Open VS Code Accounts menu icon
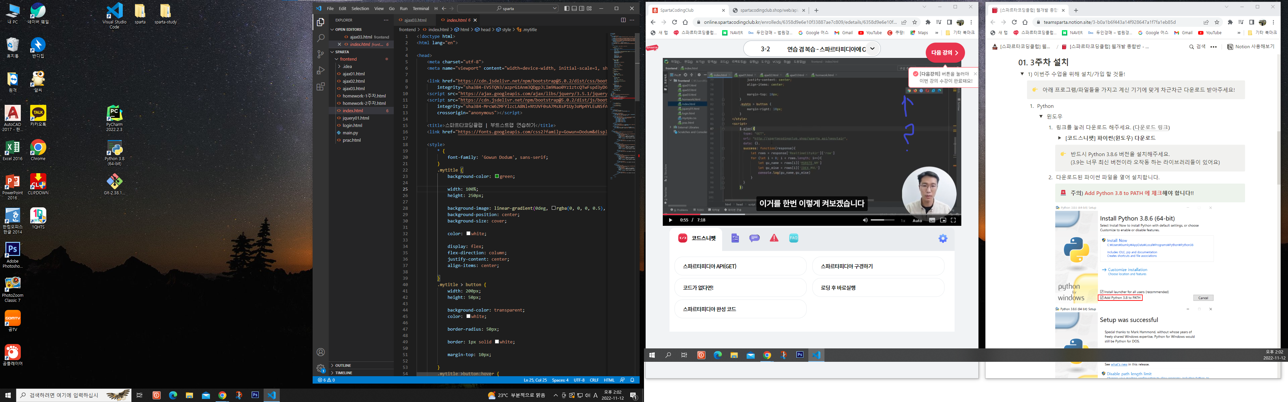 pyautogui.click(x=321, y=352)
